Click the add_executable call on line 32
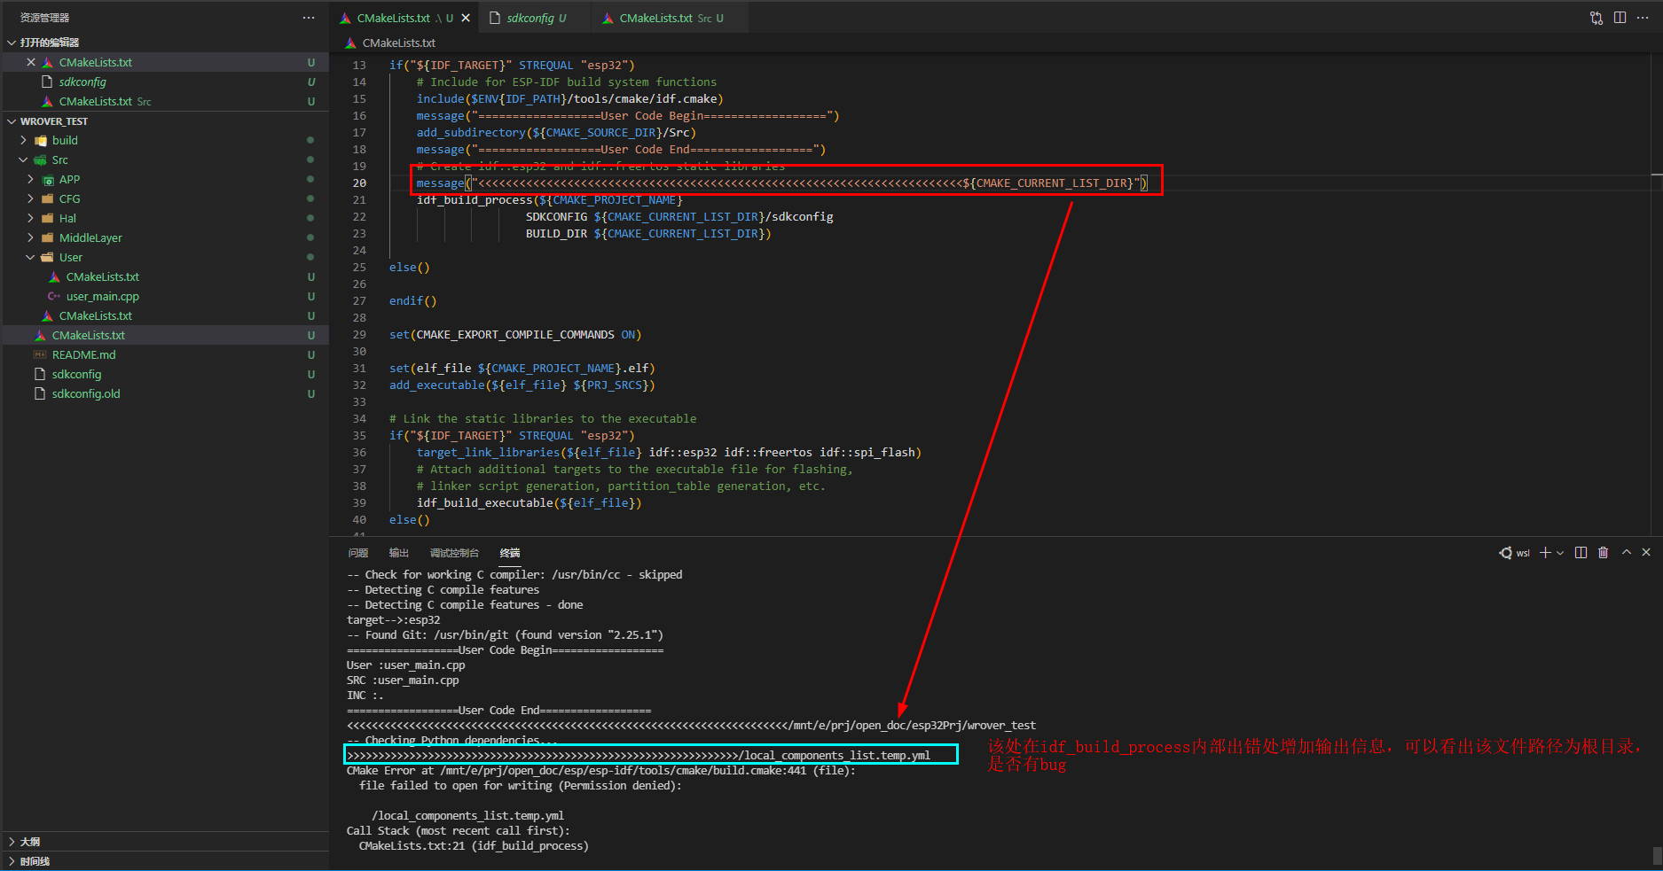This screenshot has width=1663, height=871. pos(437,385)
